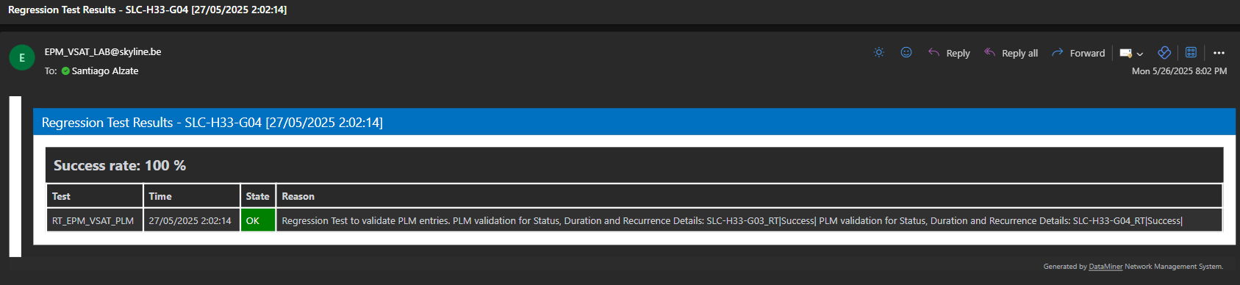Viewport: 1240px width, 285px height.
Task: Click the Reply arrow icon
Action: click(x=933, y=52)
